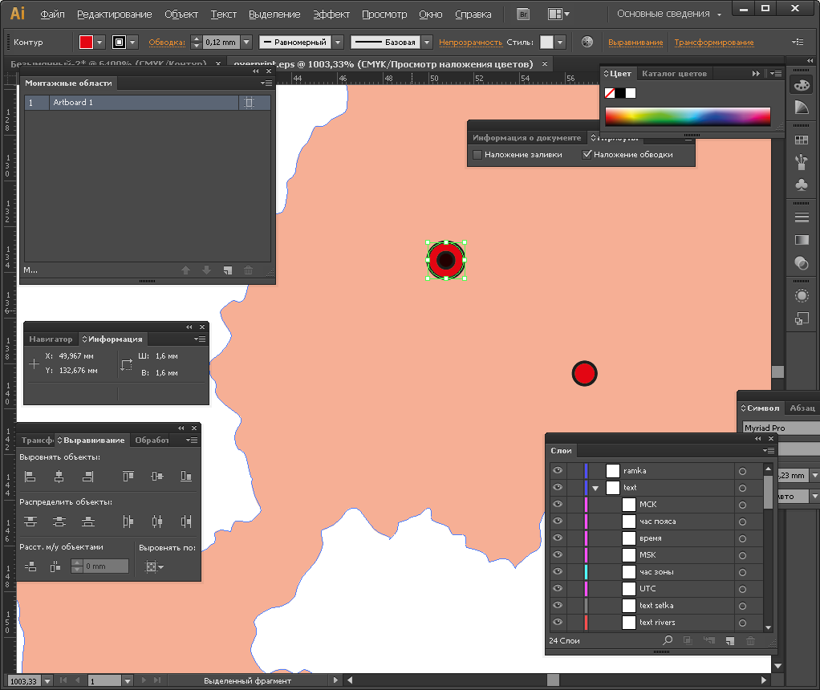The height and width of the screenshot is (690, 820).
Task: Open the Эффект menu
Action: click(x=331, y=14)
